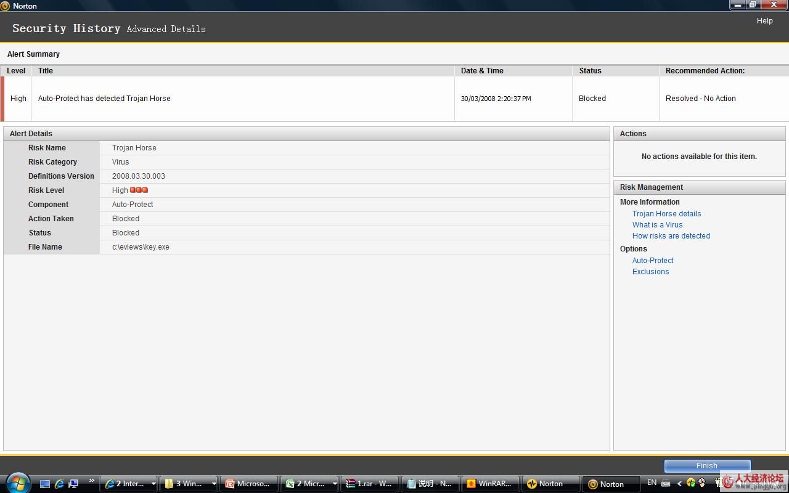Click the Blocked value in the details Status row
The height and width of the screenshot is (493, 789).
point(126,233)
